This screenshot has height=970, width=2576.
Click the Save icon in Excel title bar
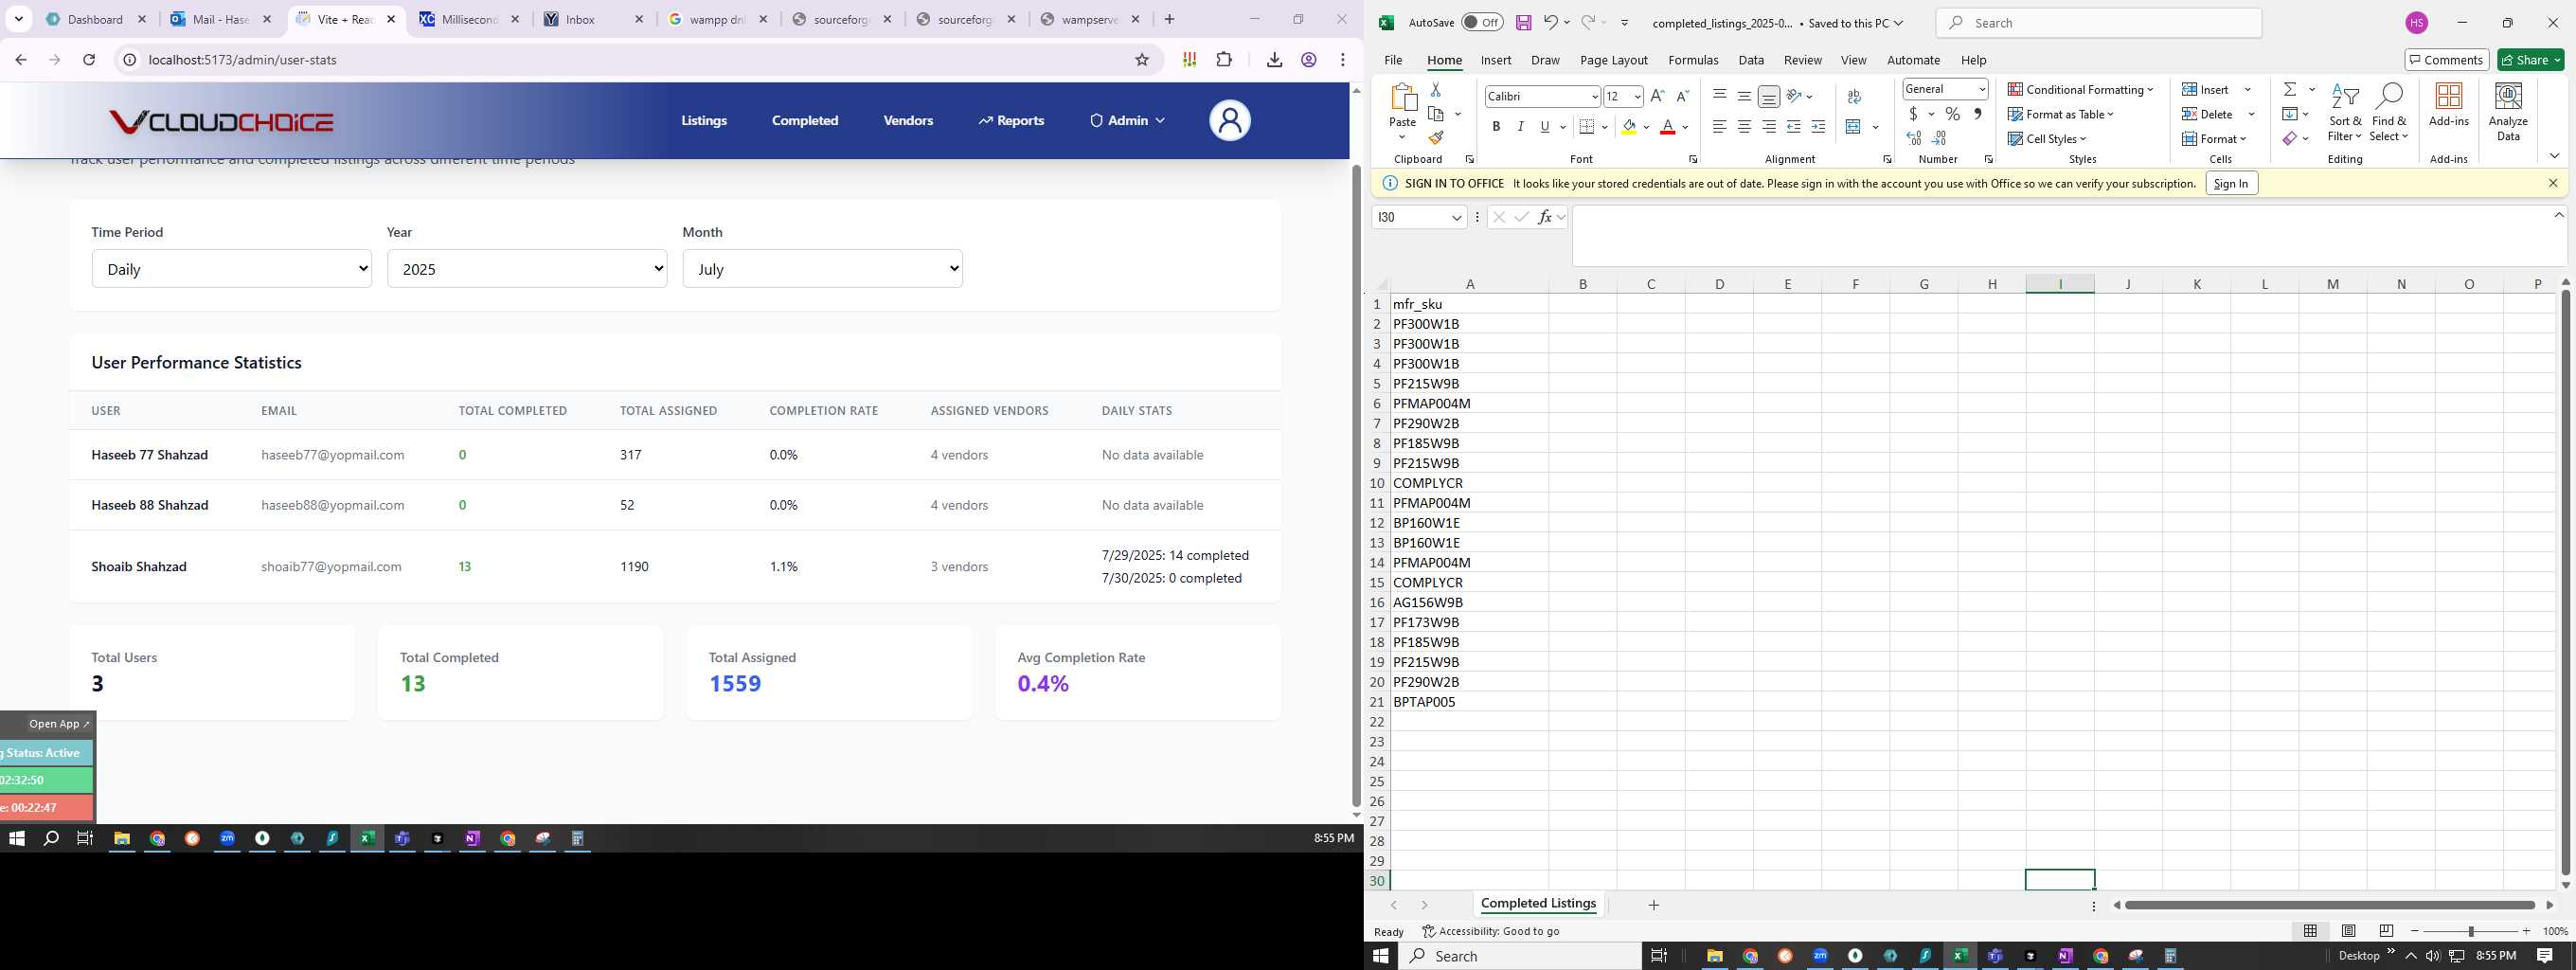point(1523,22)
